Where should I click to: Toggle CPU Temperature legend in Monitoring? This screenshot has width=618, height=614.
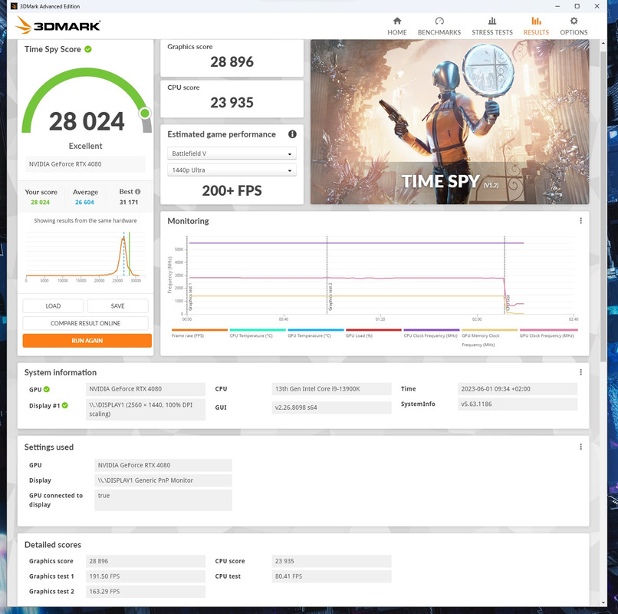pyautogui.click(x=258, y=333)
